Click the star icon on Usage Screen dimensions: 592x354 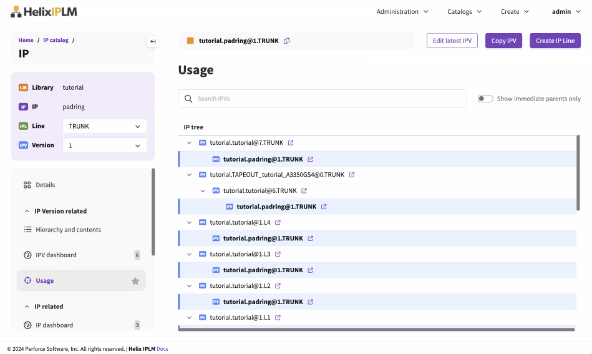click(x=135, y=281)
